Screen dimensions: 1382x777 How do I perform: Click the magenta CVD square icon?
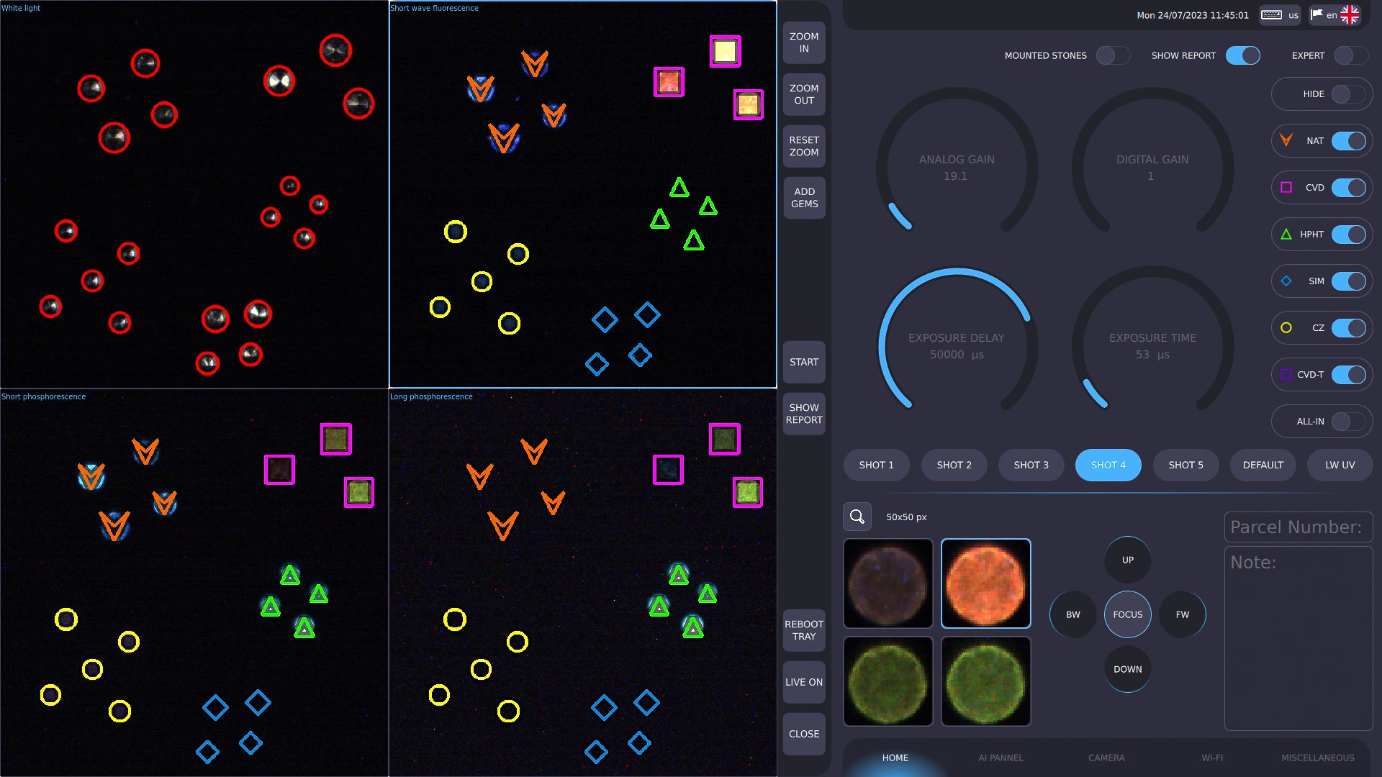[x=1286, y=187]
